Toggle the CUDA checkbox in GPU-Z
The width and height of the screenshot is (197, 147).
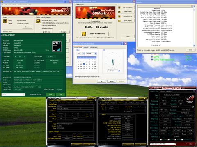click(169, 140)
